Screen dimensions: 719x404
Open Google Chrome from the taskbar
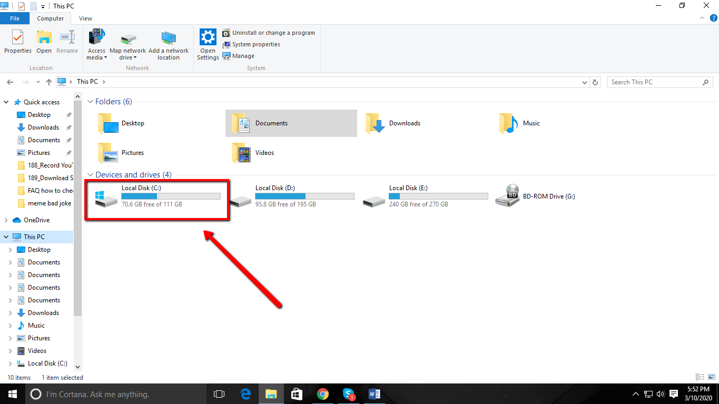click(323, 393)
